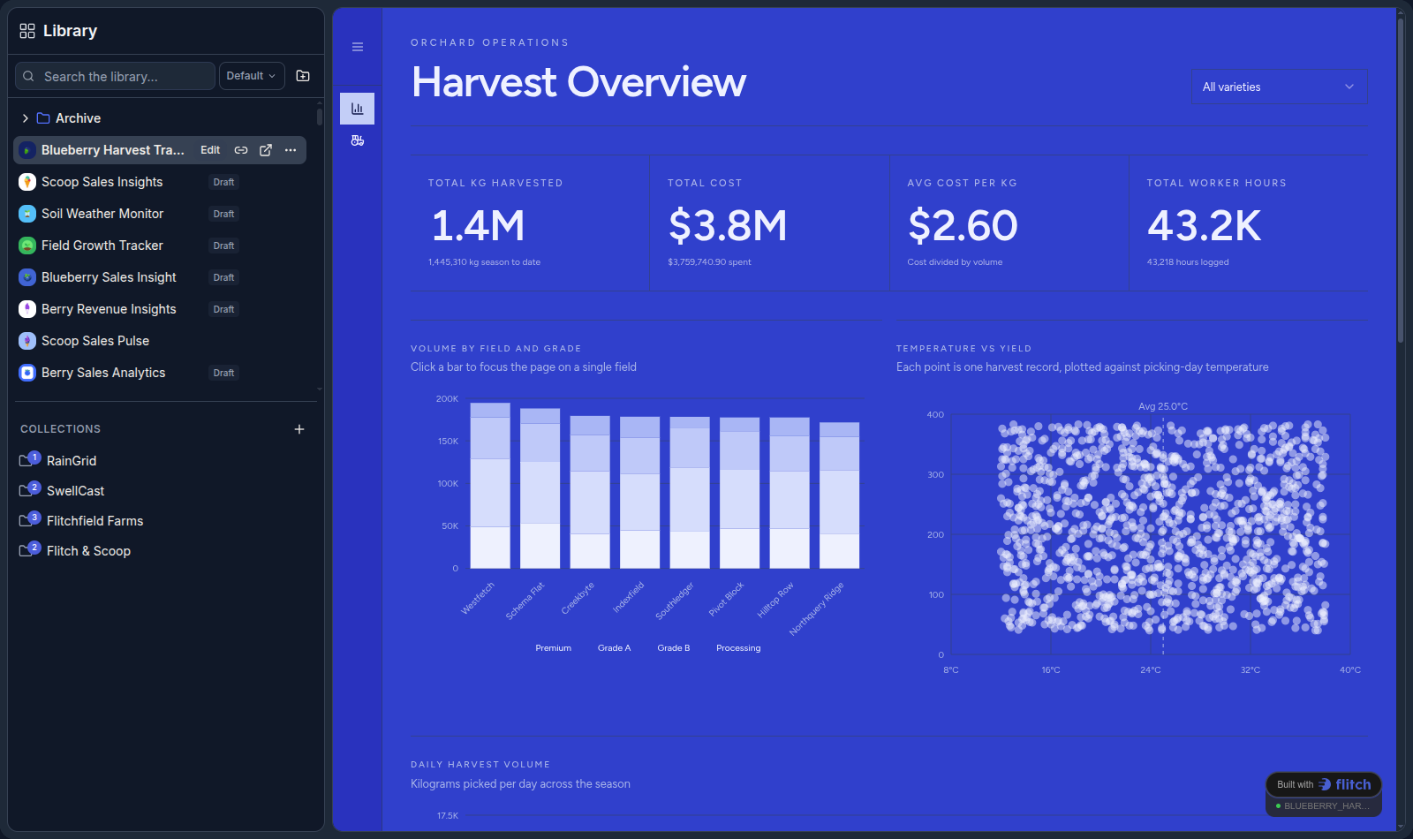Open the All varieties dropdown
1413x839 pixels.
point(1279,87)
